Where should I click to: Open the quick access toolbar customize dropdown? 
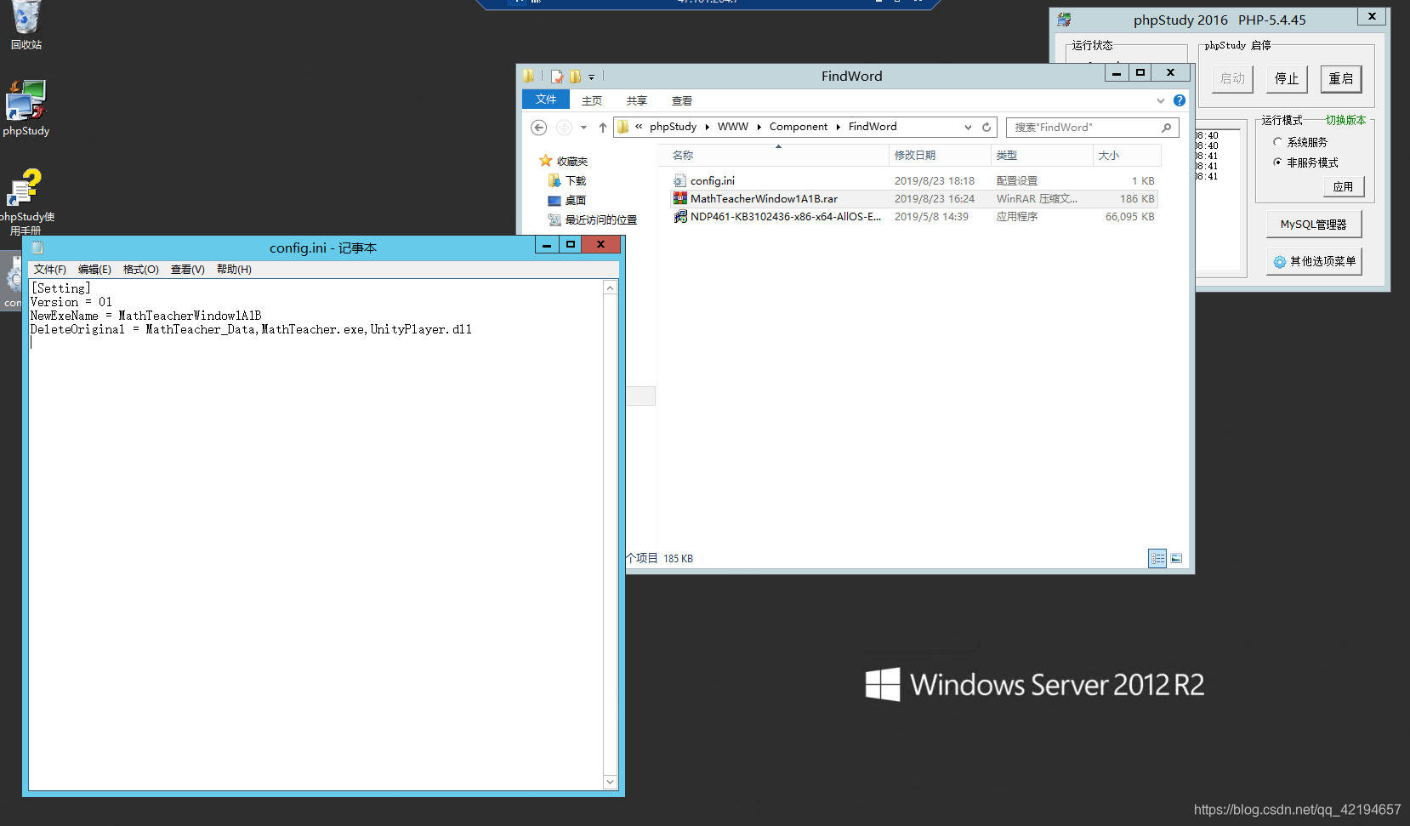[591, 77]
